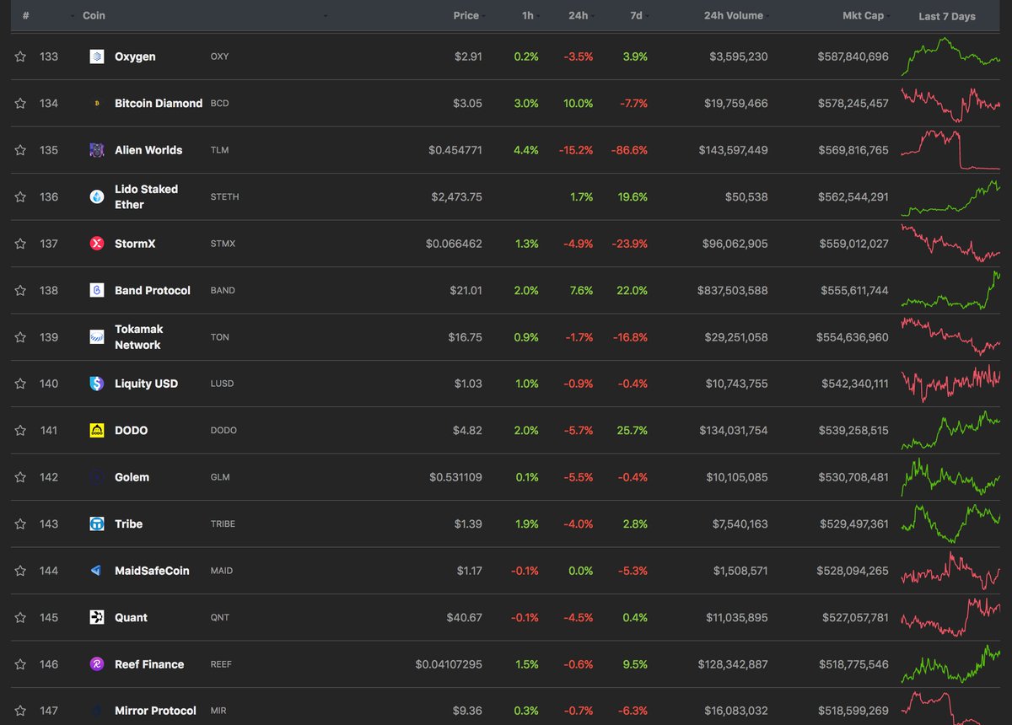View Oxygen 7-day sparkline chart

tap(950, 56)
